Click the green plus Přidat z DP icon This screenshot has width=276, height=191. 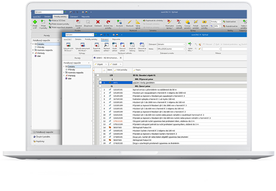[35, 22]
